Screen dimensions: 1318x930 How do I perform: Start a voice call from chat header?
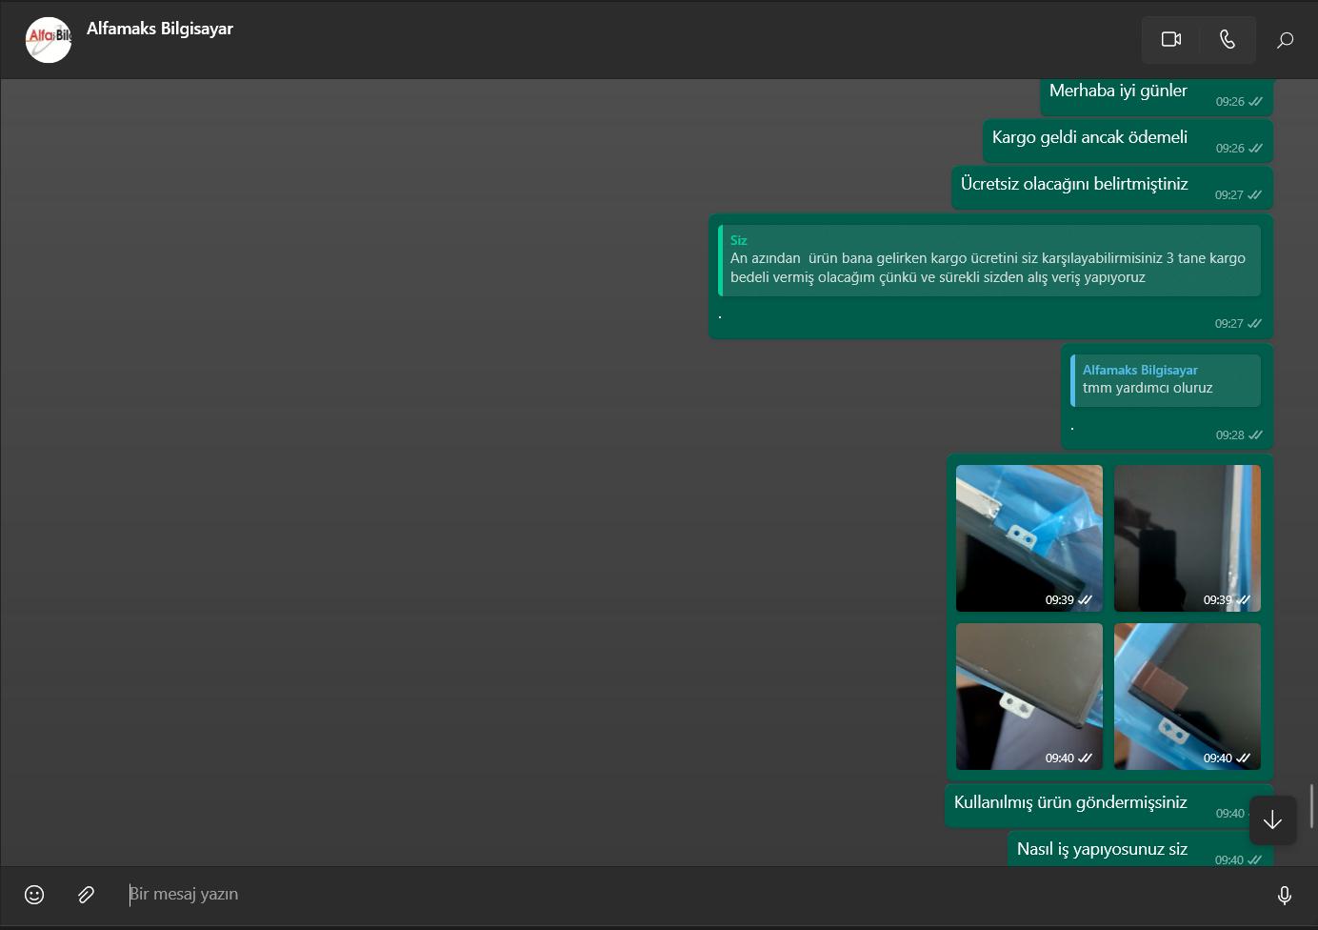pos(1227,40)
